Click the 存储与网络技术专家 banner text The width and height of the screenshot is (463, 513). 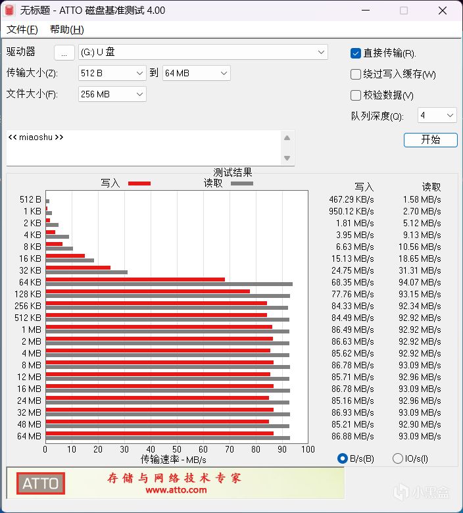[x=174, y=478]
